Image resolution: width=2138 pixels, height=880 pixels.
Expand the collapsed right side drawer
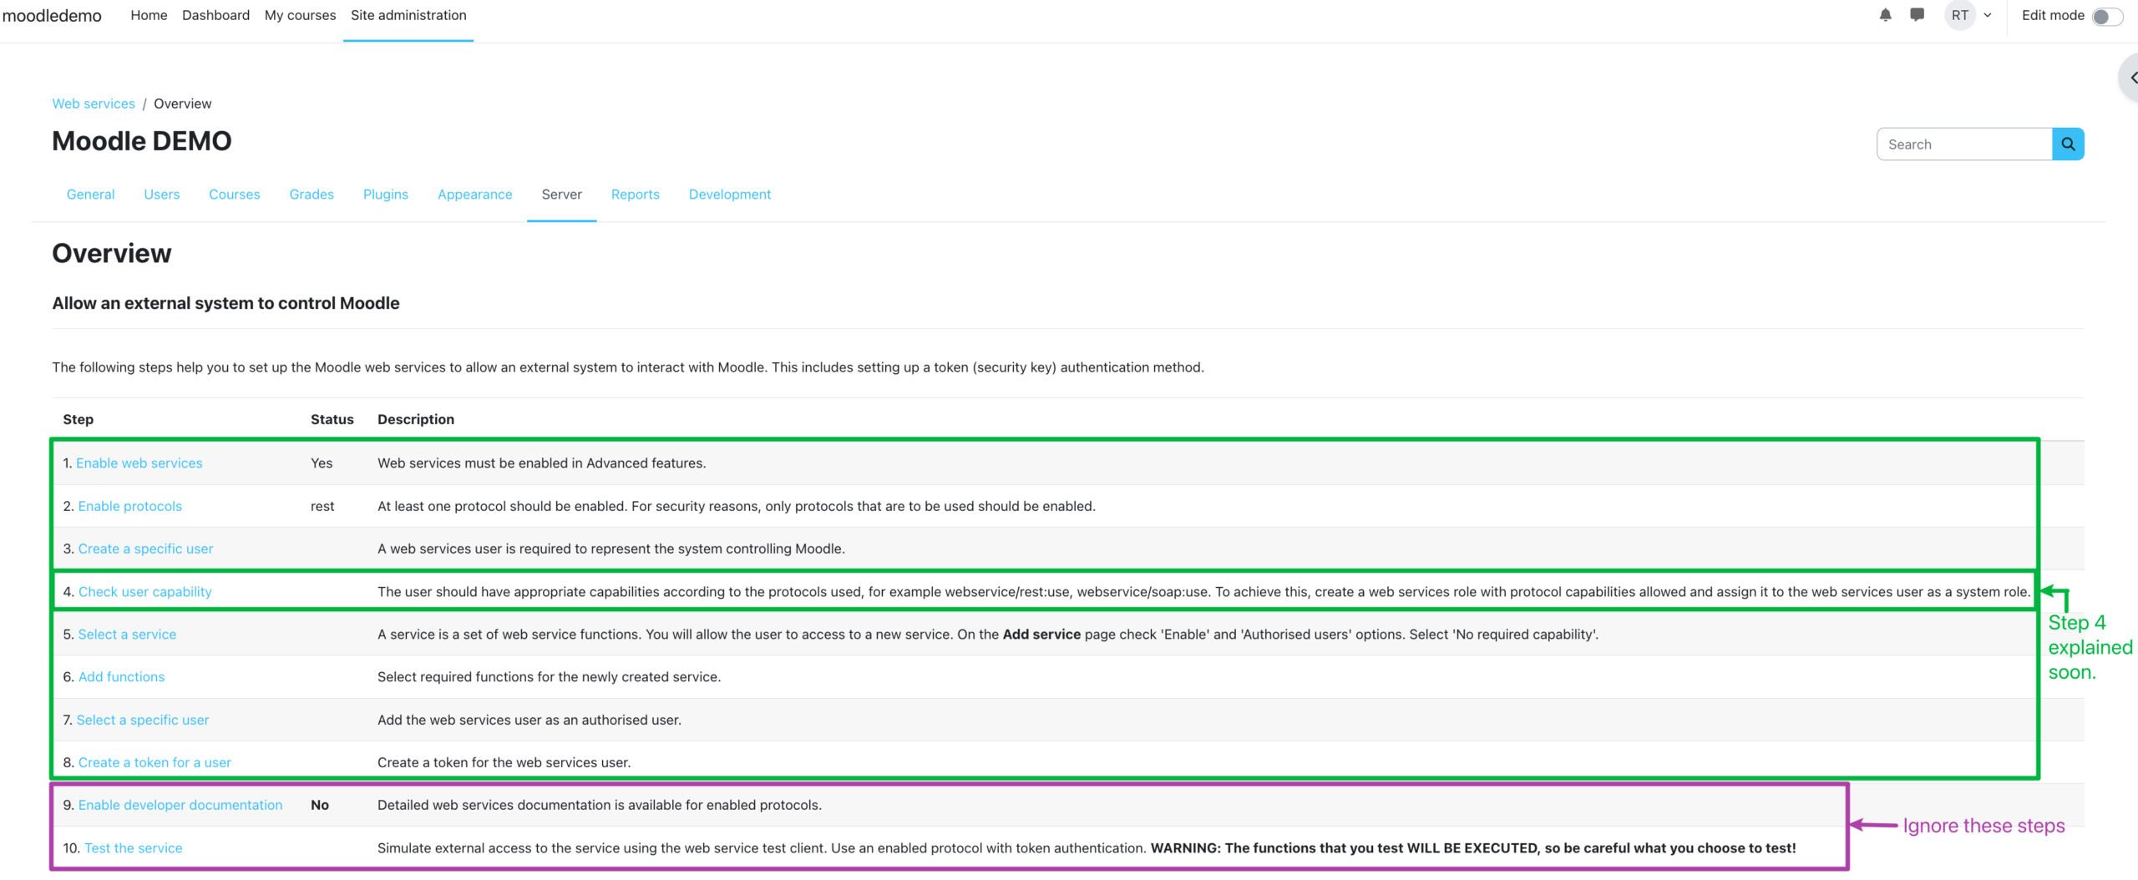[2130, 78]
